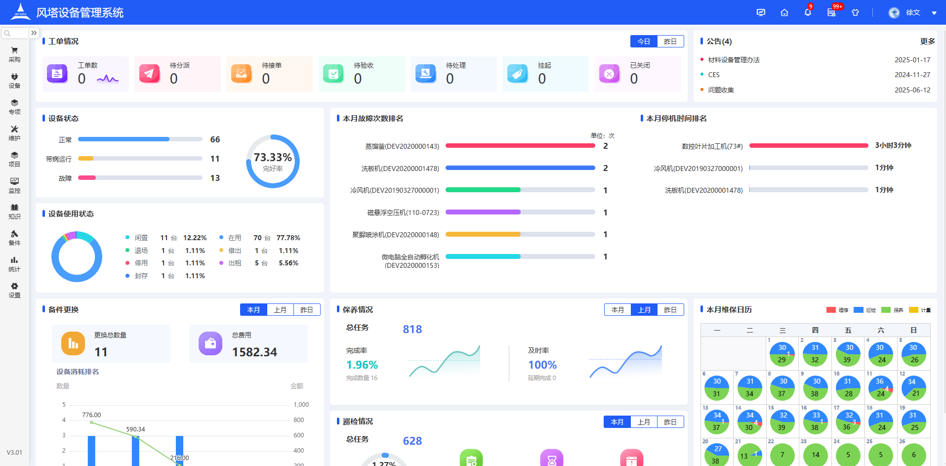The image size is (946, 466).
Task: Expand the sidebar with double-chevron button
Action: point(34,33)
